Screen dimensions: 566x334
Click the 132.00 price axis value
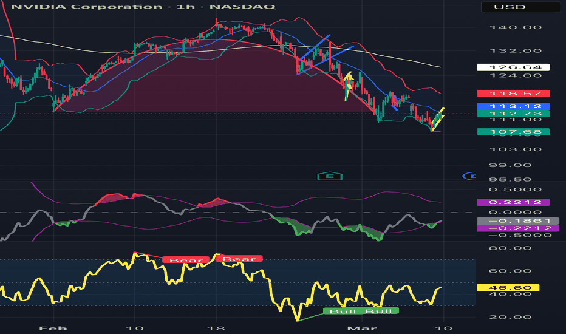(515, 51)
